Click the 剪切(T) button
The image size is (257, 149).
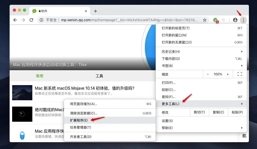tap(199, 112)
